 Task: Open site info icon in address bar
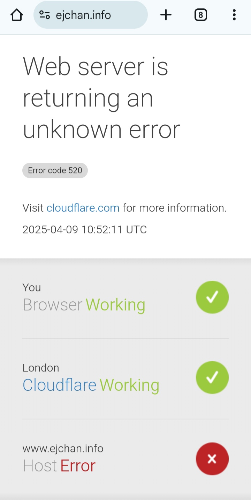point(45,15)
